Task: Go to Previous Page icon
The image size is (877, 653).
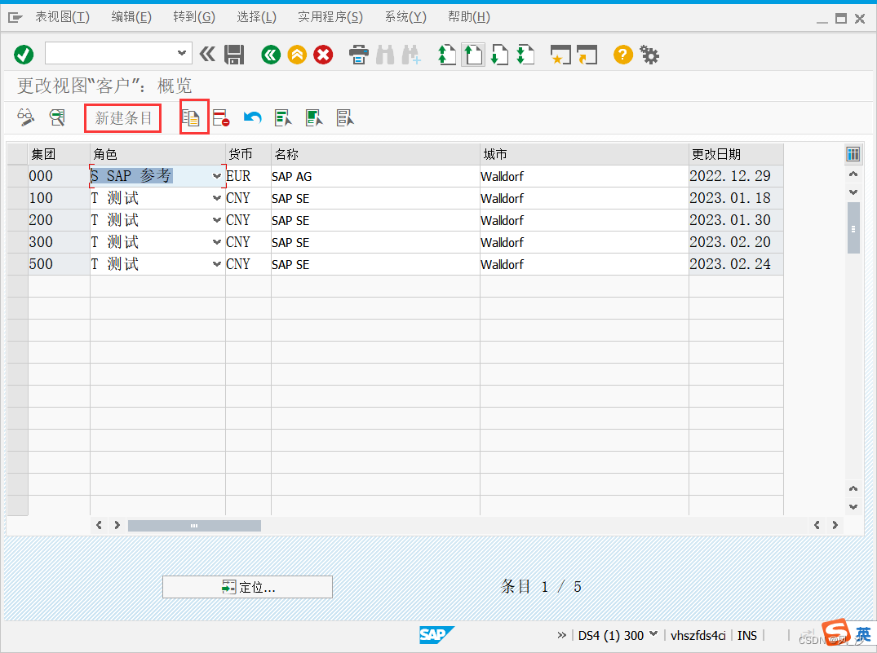Action: [473, 55]
